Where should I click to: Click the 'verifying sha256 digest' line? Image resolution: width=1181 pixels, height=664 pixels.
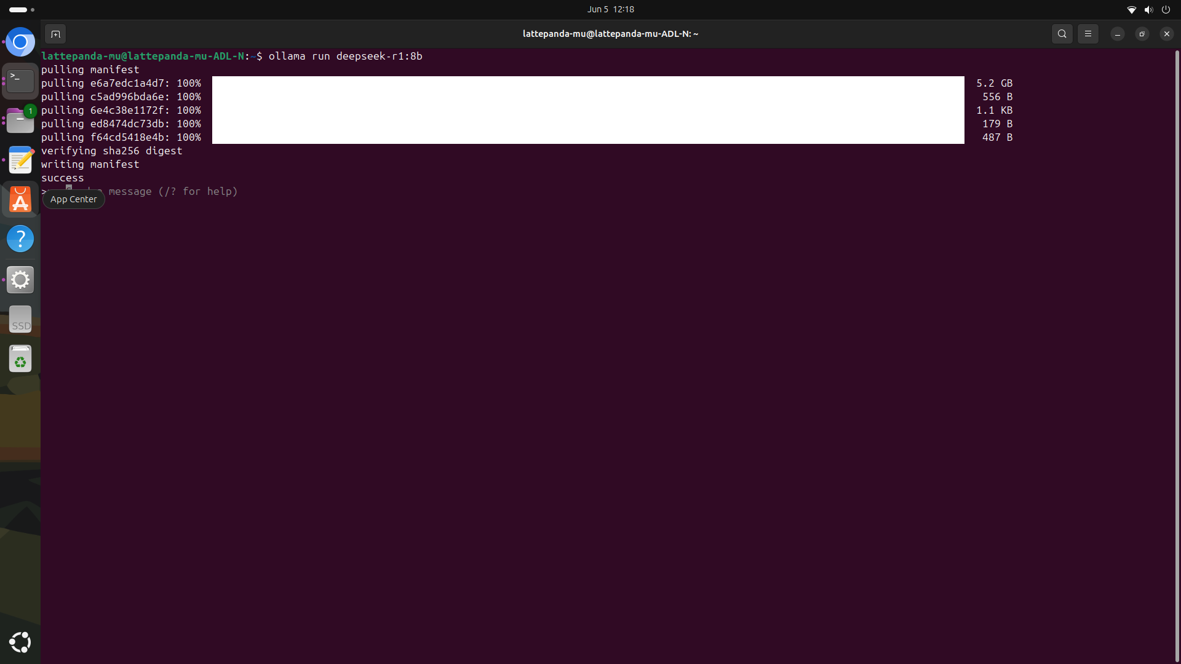pos(112,151)
